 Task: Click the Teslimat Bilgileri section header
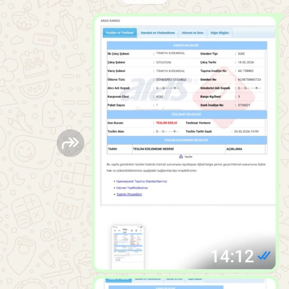(x=186, y=114)
